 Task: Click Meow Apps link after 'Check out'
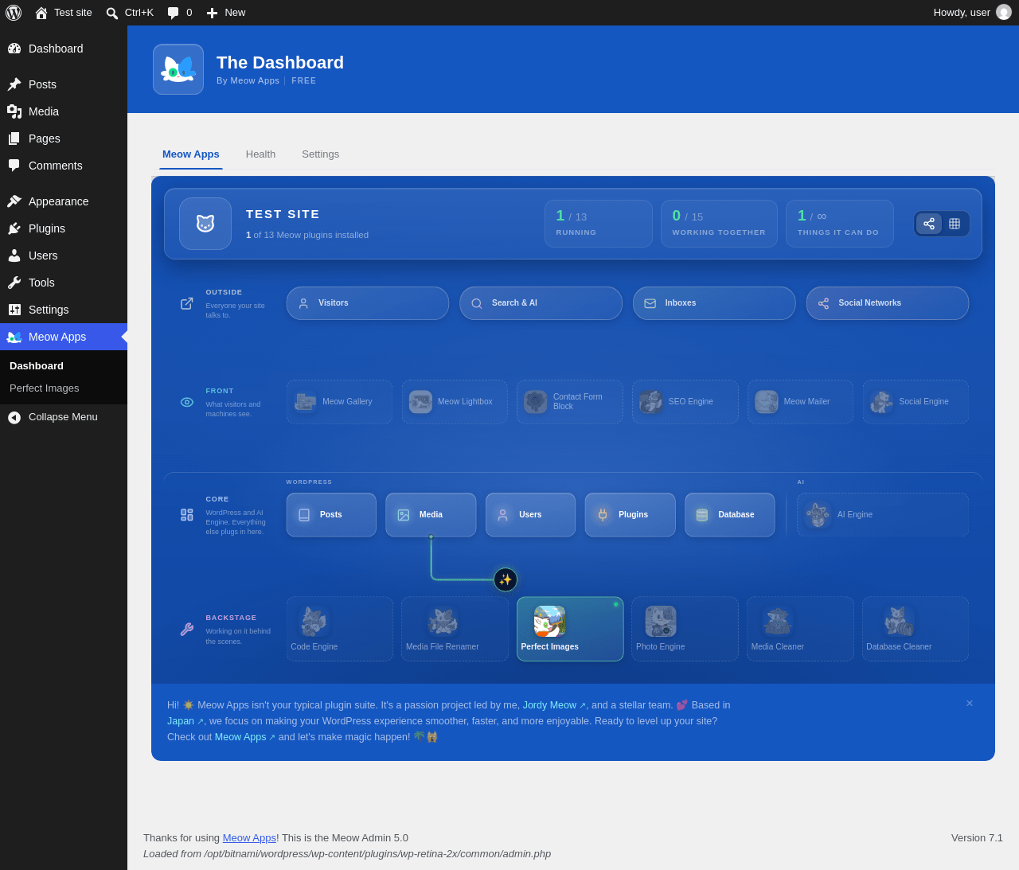[x=244, y=737]
